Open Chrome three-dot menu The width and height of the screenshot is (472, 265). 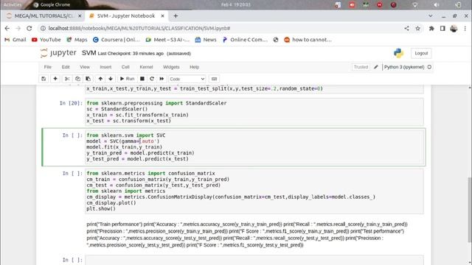click(465, 28)
